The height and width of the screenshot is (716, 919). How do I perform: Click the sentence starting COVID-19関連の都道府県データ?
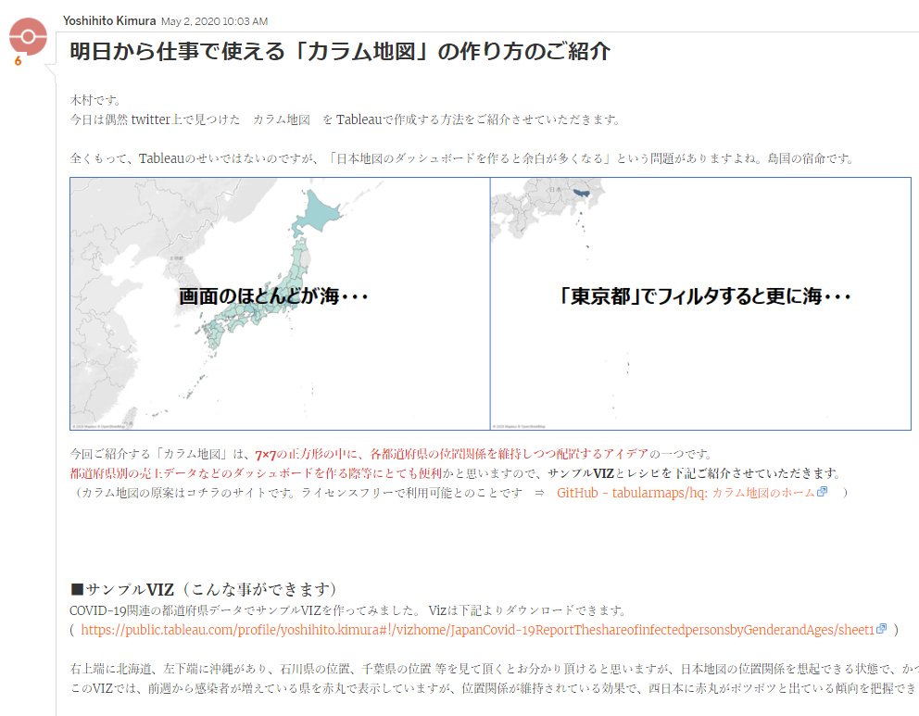[347, 610]
